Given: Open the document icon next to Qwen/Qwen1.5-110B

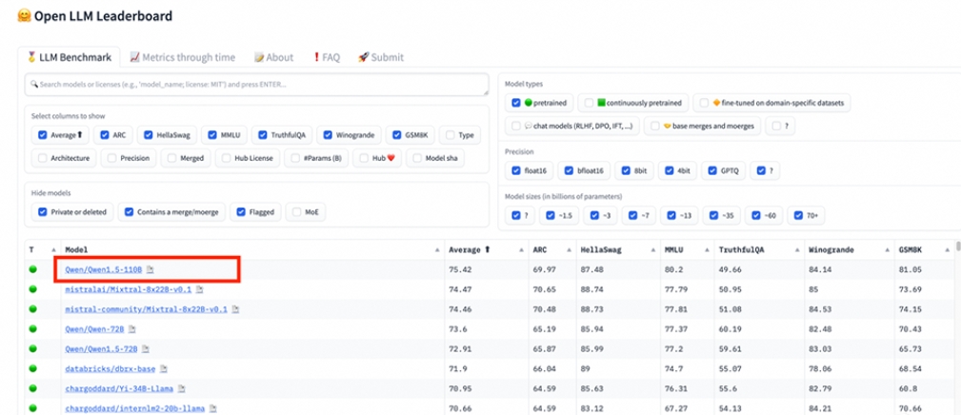Looking at the screenshot, I should (x=150, y=269).
